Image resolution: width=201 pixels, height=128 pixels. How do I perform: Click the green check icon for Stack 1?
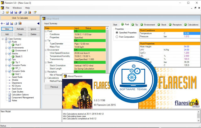(x=13, y=56)
